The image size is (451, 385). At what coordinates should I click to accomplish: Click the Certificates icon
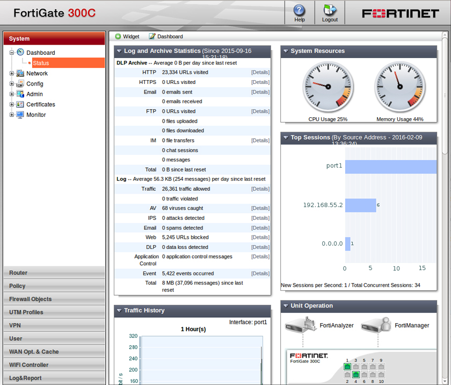(20, 104)
